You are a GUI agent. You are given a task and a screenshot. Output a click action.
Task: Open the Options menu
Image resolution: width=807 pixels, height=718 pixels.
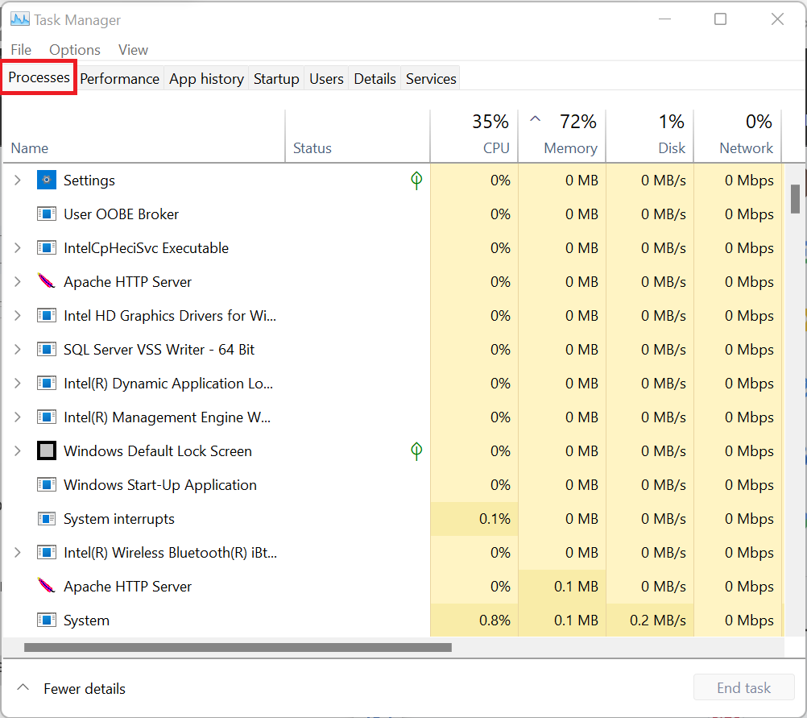pyautogui.click(x=75, y=50)
